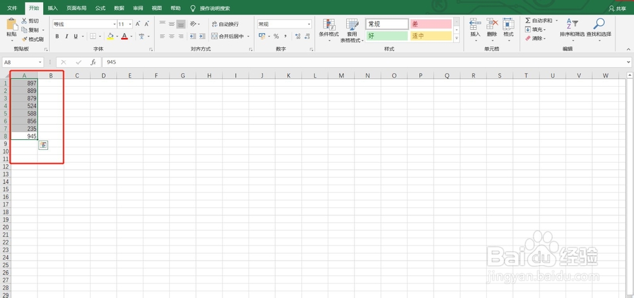Click the Cut (剪切) scissors icon

24,21
